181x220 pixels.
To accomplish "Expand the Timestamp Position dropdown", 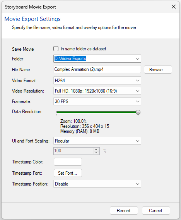I will tap(97, 184).
